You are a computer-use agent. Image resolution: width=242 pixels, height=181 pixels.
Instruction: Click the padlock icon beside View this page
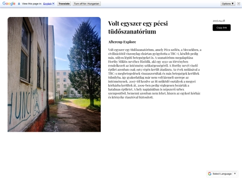(x=19, y=4)
